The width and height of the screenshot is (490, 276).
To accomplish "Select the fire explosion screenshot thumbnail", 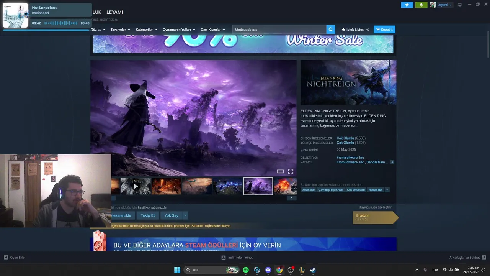I will click(x=285, y=186).
